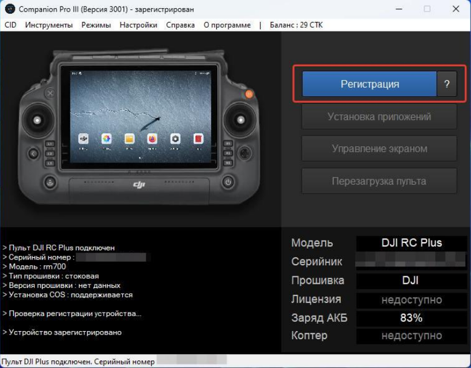Click the yellow files icon on controller screen
Viewport: 471px width, 368px height.
(129, 138)
